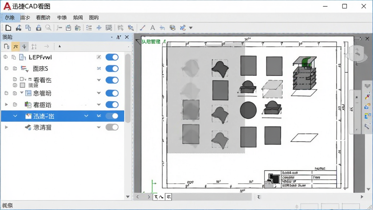Collapse the highlighted row's left chevron
Screen dimensions: 373x210
click(15, 116)
